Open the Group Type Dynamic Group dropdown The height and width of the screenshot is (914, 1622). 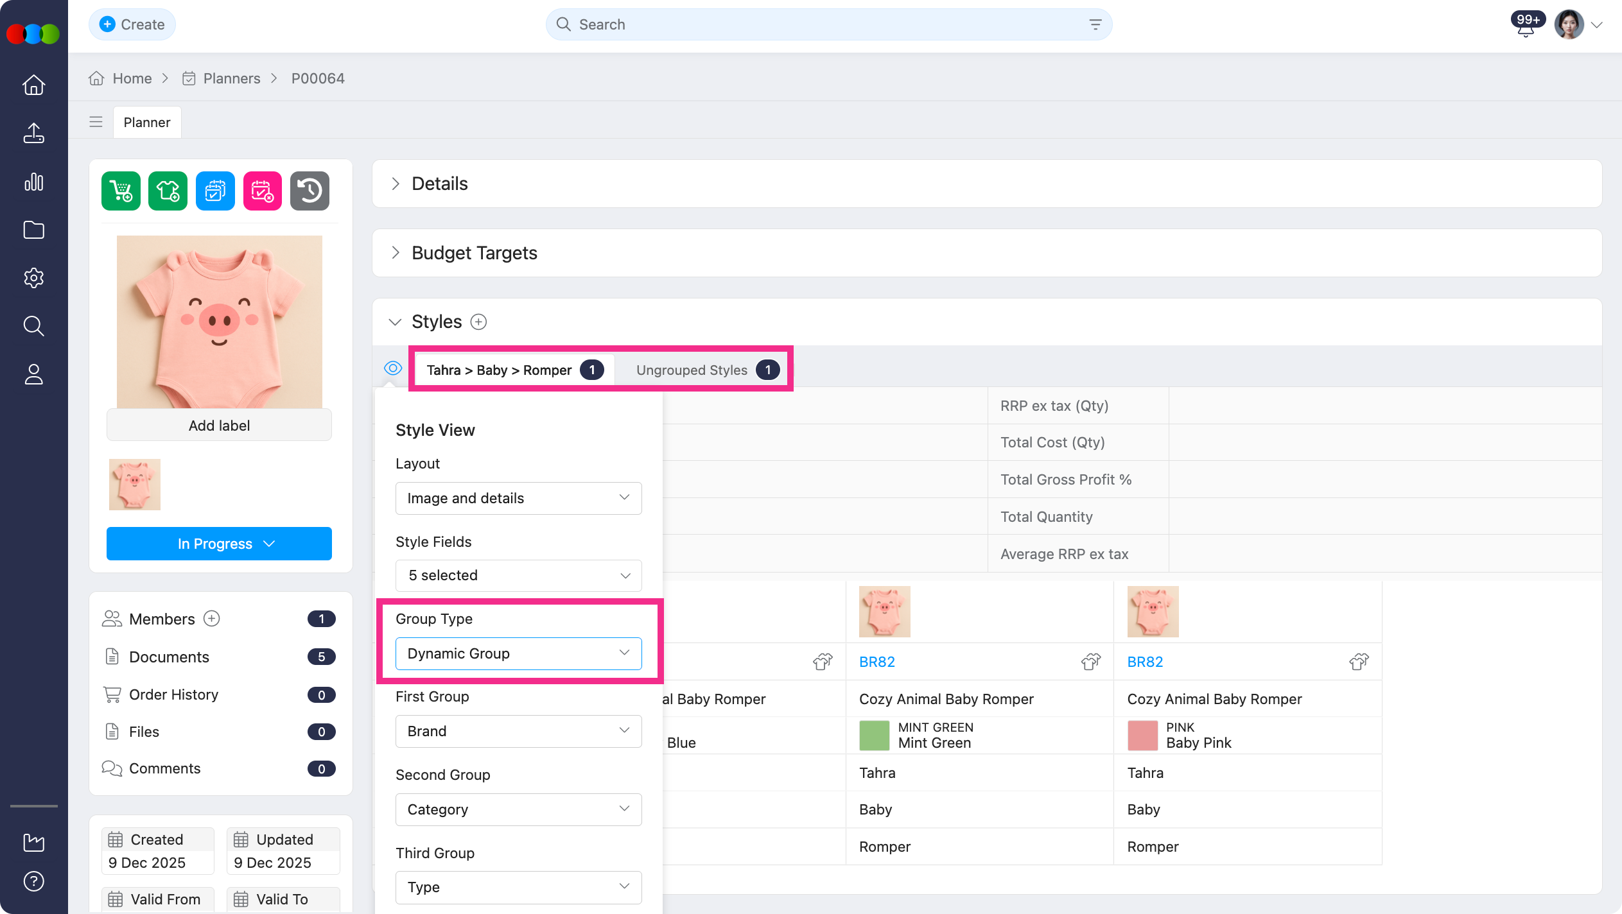click(x=518, y=653)
